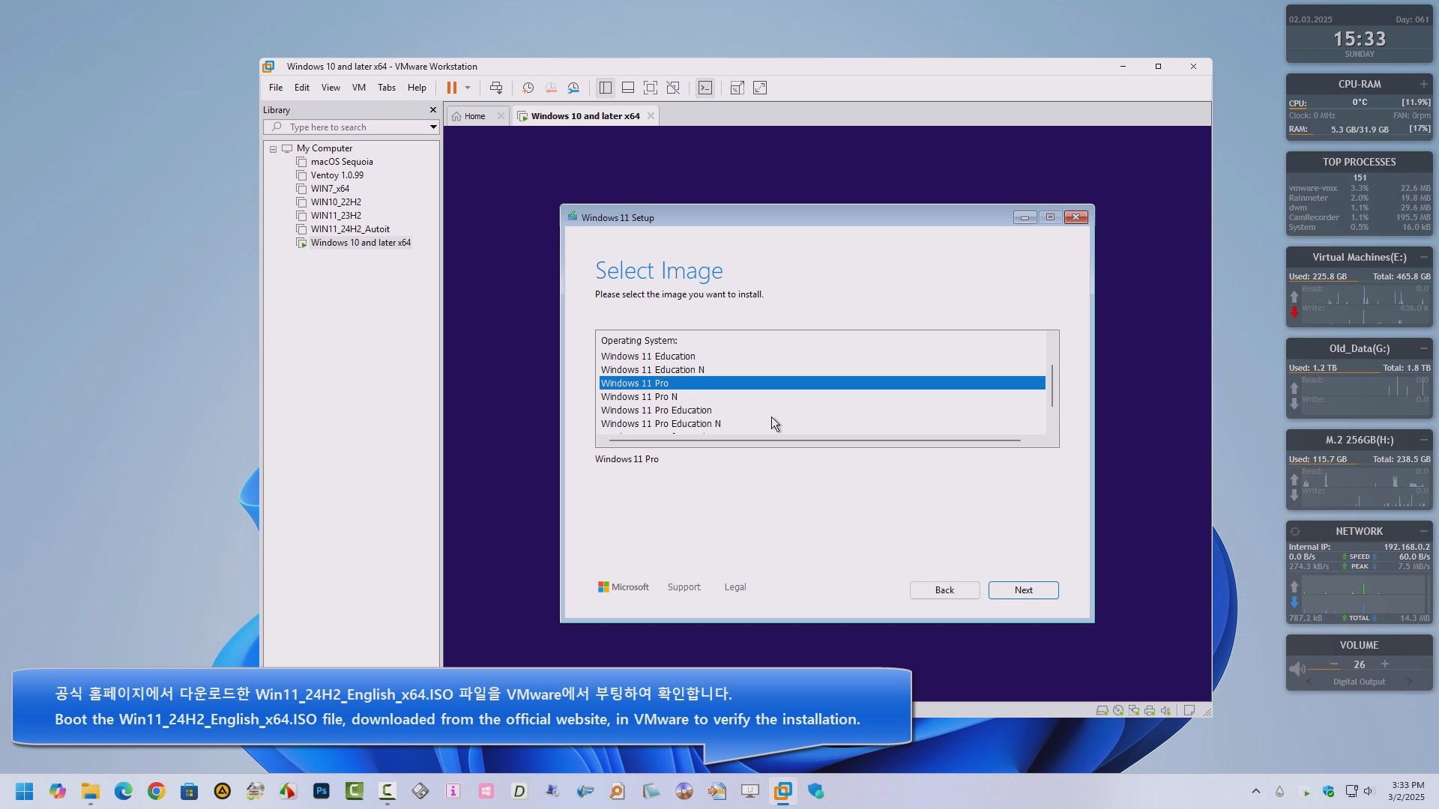
Task: Click the Unity mode icon
Action: coord(673,88)
